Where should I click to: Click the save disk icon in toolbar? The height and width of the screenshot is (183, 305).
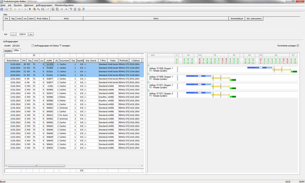coord(7,9)
